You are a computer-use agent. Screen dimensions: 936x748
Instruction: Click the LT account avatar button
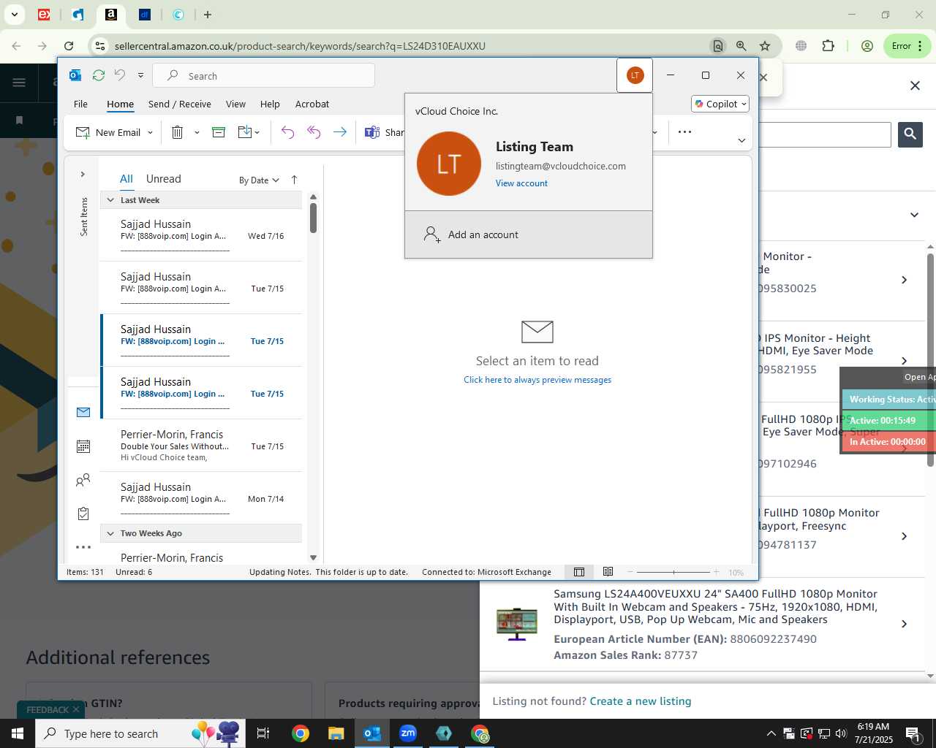point(635,75)
